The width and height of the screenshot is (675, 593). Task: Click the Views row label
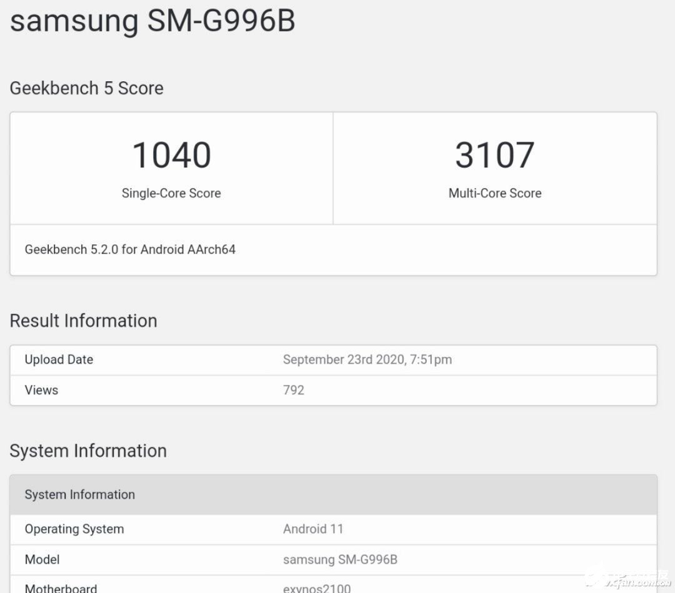41,390
